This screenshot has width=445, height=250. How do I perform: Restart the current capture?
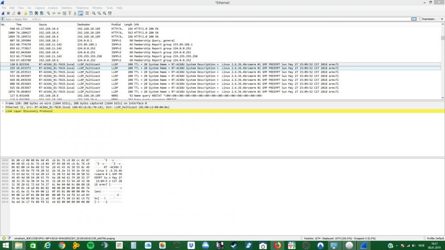tap(13, 13)
